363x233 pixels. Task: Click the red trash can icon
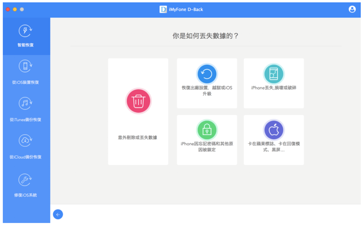138,101
